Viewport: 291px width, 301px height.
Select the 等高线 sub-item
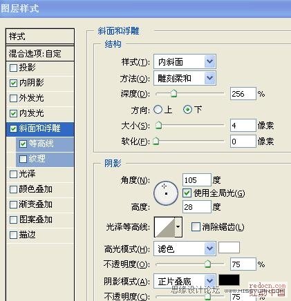point(45,144)
